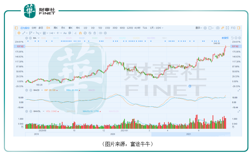252x155 pixels.
Task: Select the 15分 timeframe tab
Action: (x=107, y=28)
